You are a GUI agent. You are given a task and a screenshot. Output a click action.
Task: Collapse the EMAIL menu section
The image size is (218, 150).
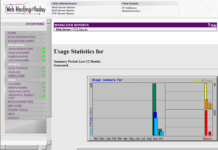pyautogui.click(x=45, y=80)
